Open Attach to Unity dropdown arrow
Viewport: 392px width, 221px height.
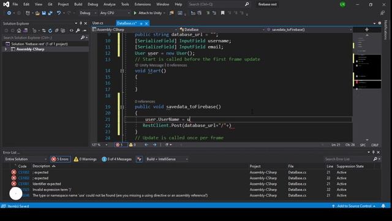click(x=164, y=13)
